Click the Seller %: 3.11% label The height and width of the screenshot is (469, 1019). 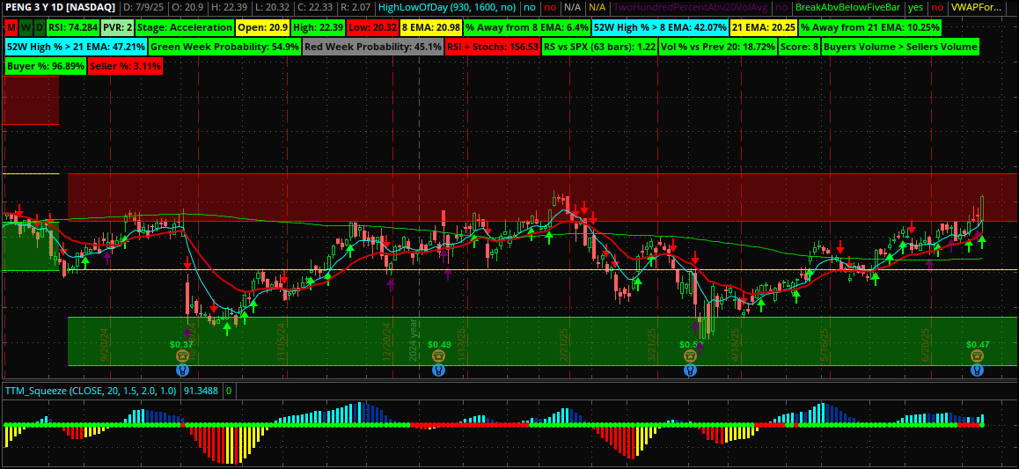coord(125,66)
